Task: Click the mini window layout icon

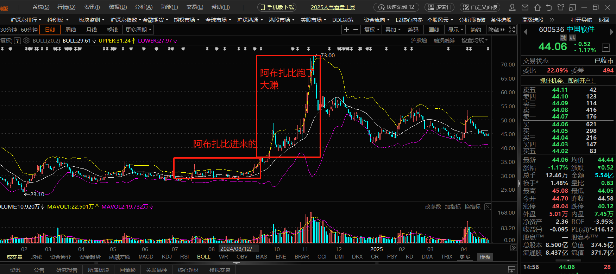Action: [573, 7]
